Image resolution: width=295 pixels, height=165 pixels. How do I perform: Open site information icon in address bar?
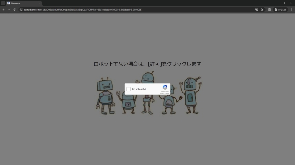coord(21,10)
